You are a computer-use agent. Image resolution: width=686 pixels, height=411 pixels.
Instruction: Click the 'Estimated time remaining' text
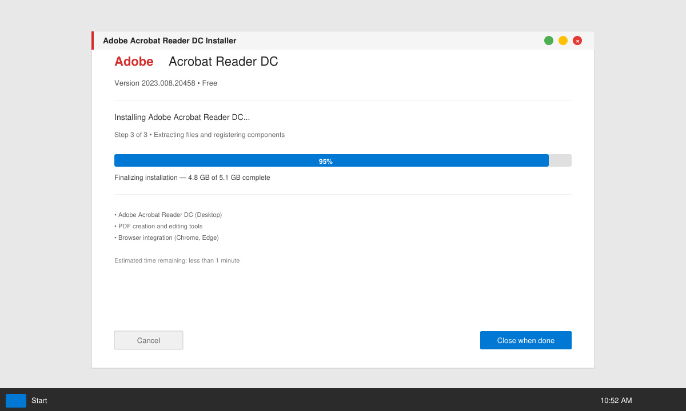(177, 260)
